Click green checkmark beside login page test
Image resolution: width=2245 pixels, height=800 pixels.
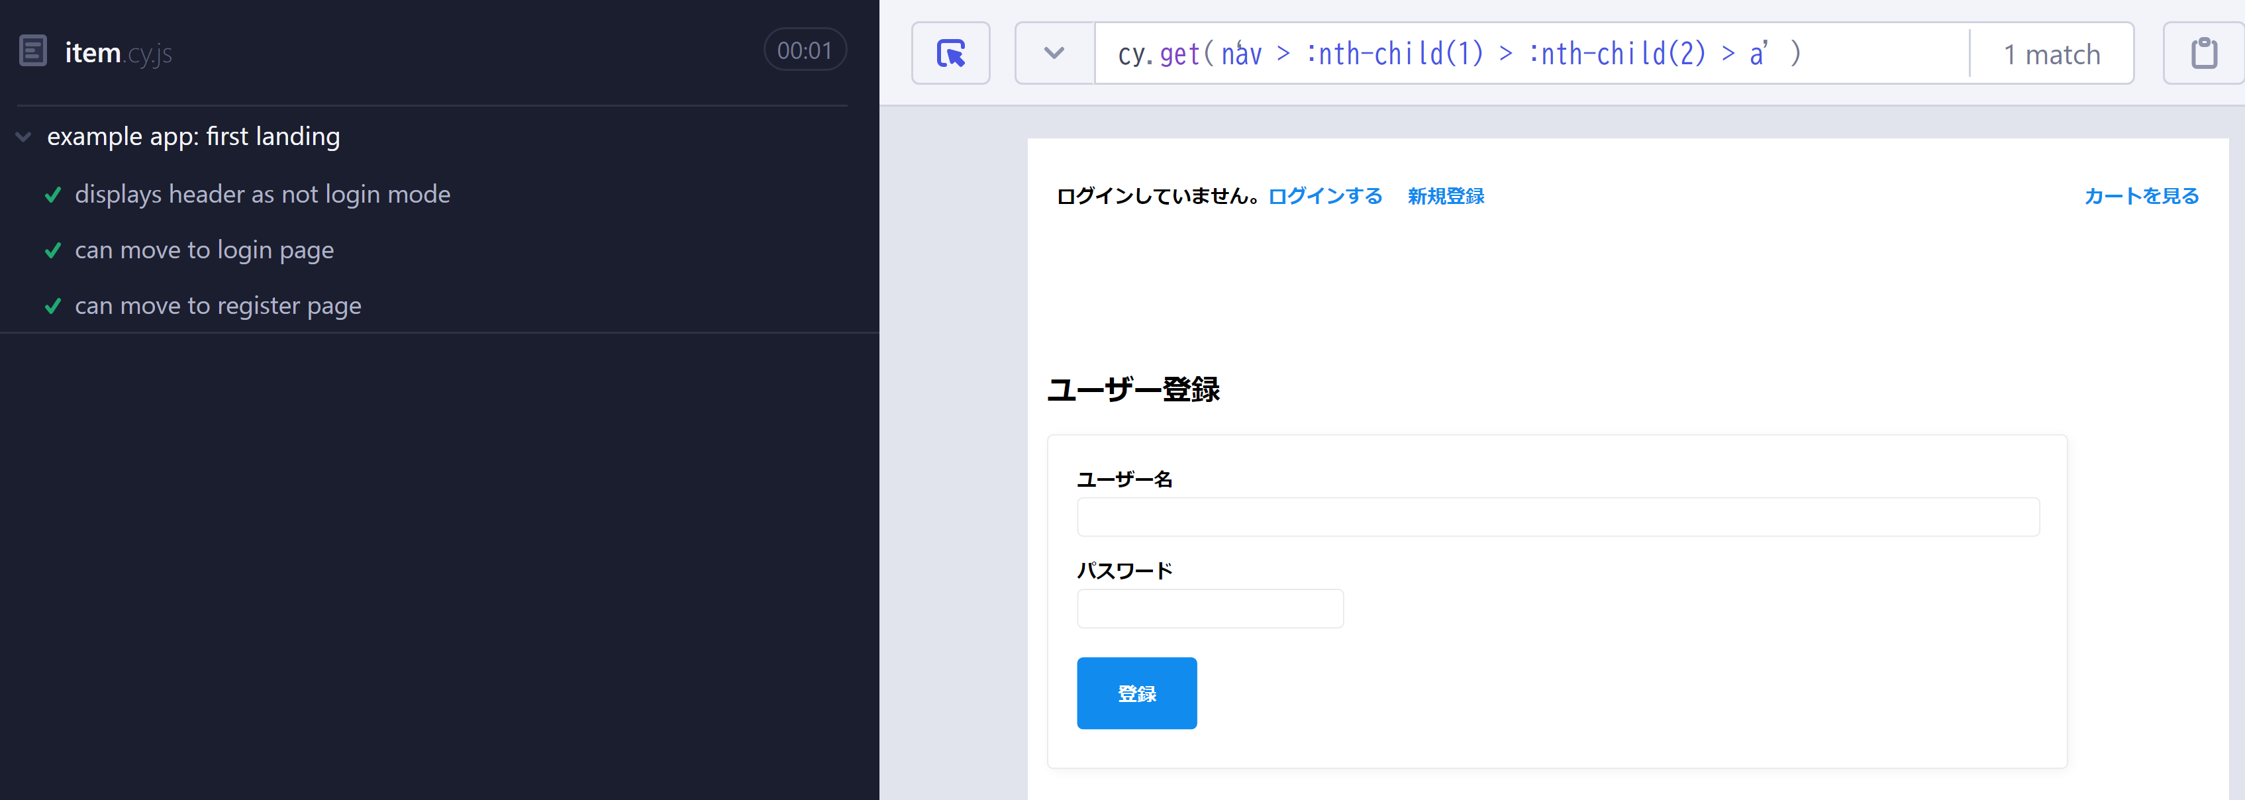click(x=53, y=250)
